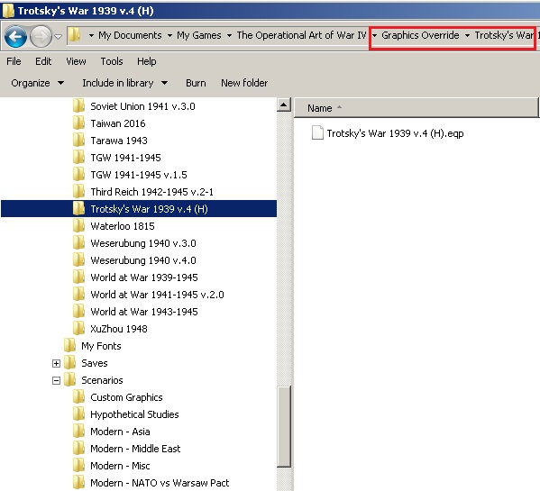Viewport: 540px width, 491px height.
Task: Click the greyed Forward navigation arrow
Action: click(x=41, y=36)
